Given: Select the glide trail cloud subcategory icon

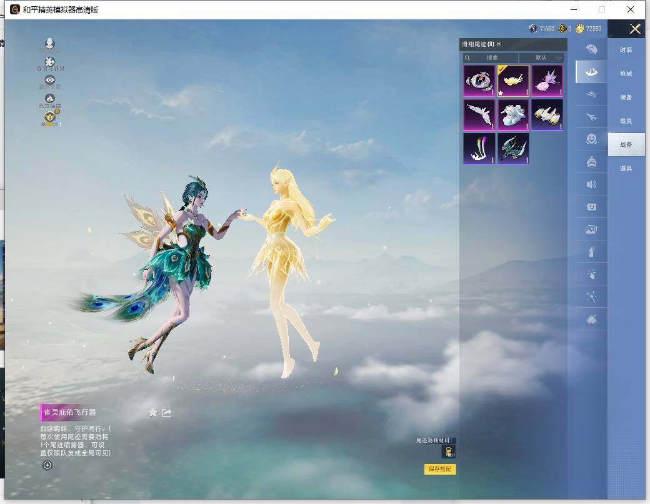Looking at the screenshot, I should click(x=591, y=72).
